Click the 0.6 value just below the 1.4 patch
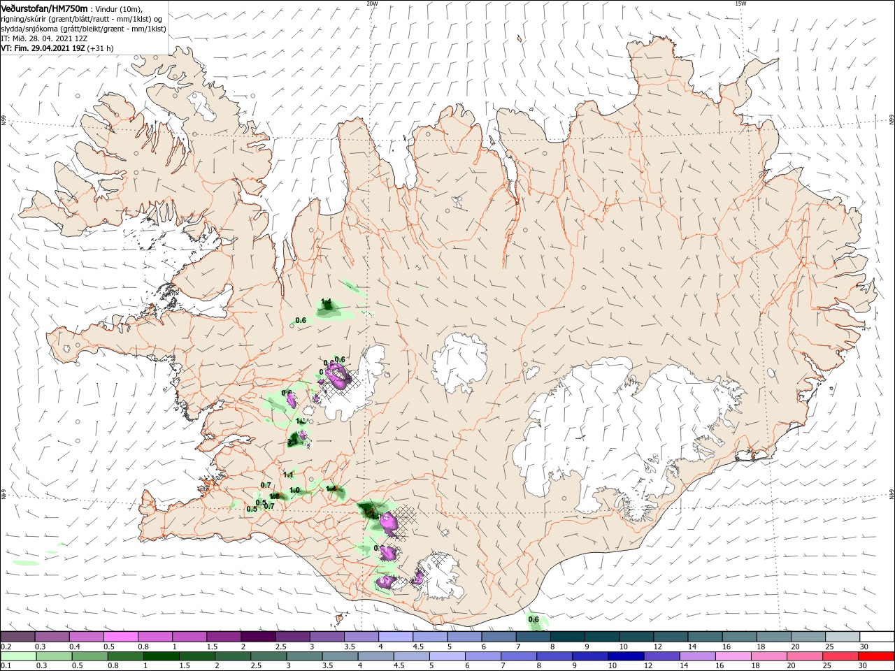This screenshot has width=895, height=671. click(x=301, y=320)
